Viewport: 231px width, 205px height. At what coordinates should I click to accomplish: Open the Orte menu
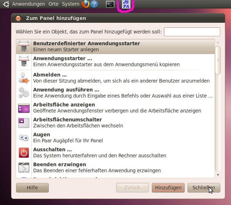pyautogui.click(x=53, y=4)
